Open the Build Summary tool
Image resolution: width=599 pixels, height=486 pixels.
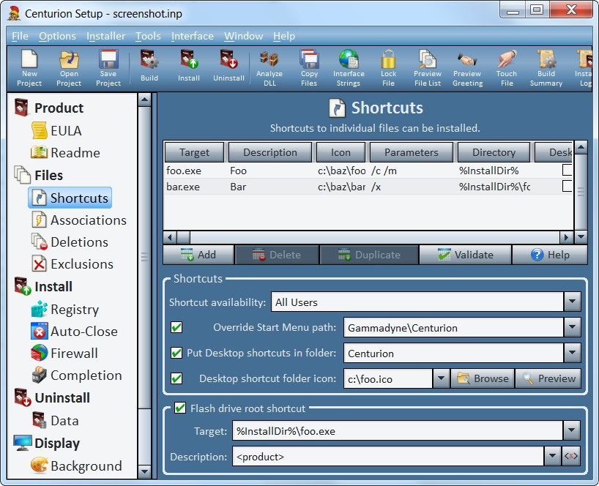[546, 68]
